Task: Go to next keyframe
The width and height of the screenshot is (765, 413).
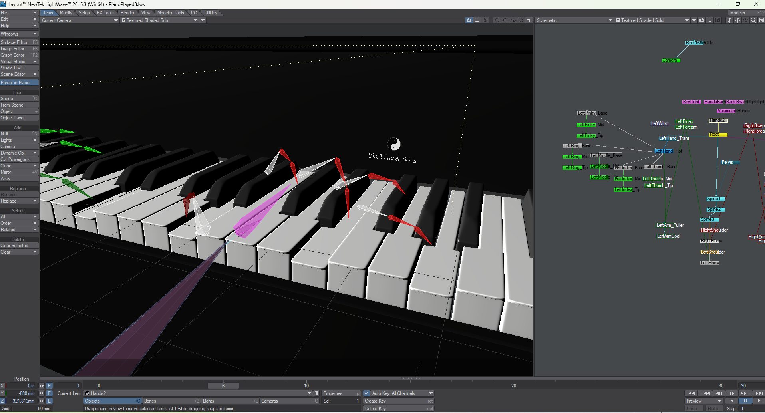Action: pyautogui.click(x=745, y=393)
